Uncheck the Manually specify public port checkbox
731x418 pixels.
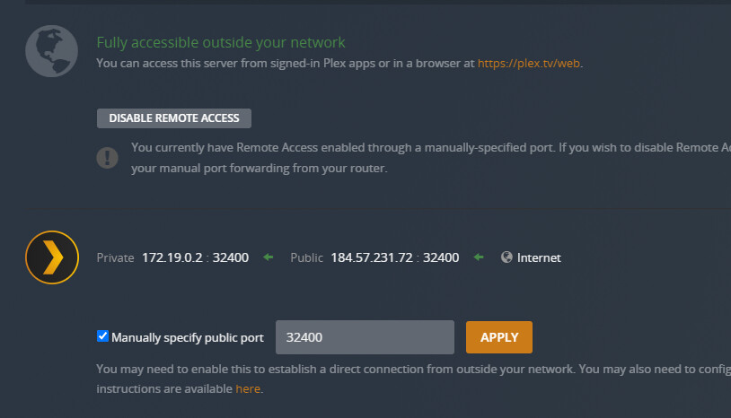(x=102, y=337)
